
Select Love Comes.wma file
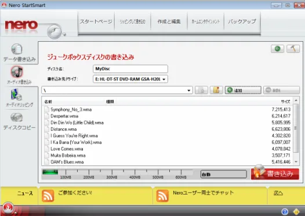tap(67, 149)
